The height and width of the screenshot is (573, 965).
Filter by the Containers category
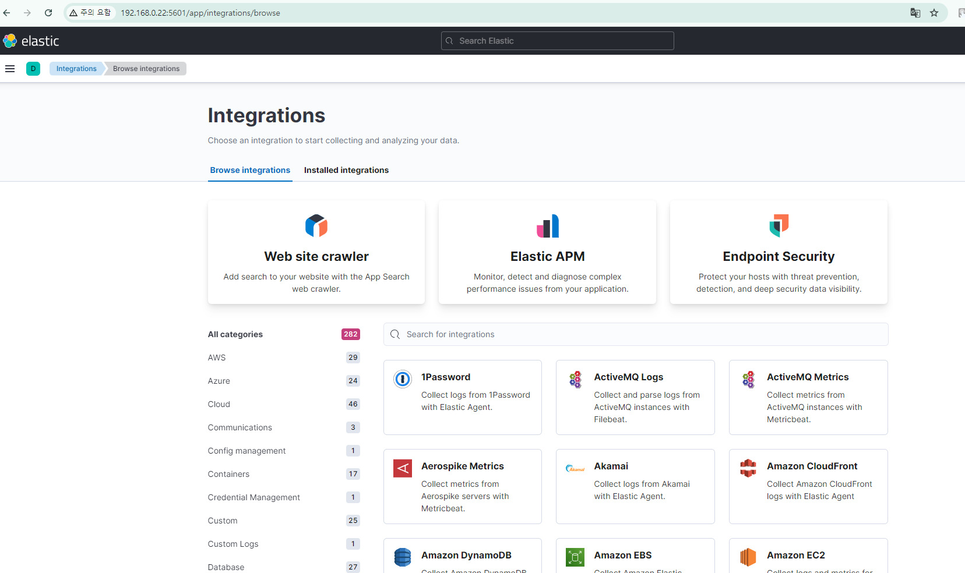(x=228, y=474)
